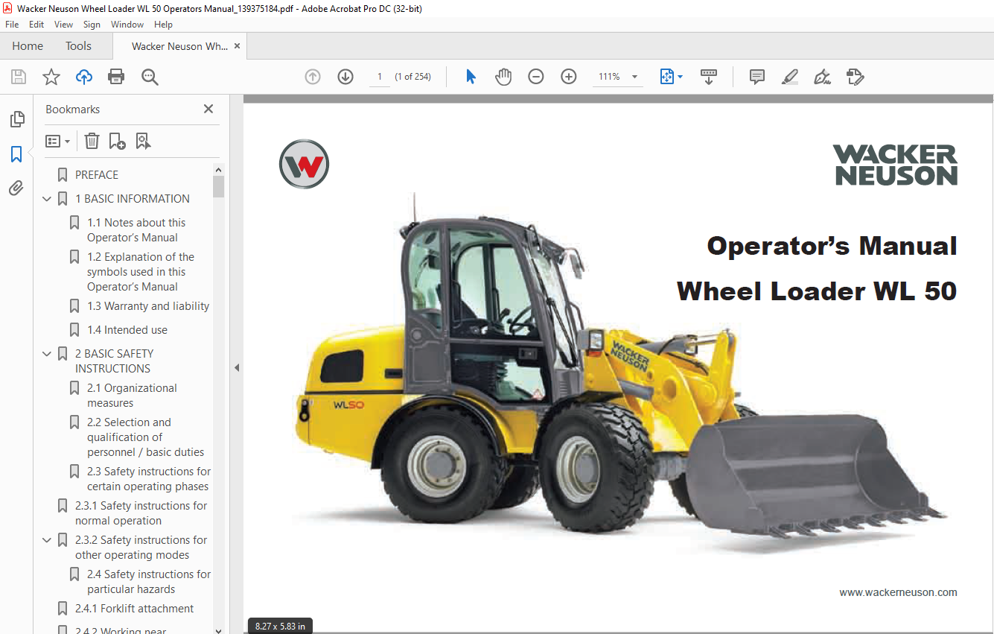The width and height of the screenshot is (994, 634).
Task: Click the find current bookmark icon
Action: [x=143, y=141]
